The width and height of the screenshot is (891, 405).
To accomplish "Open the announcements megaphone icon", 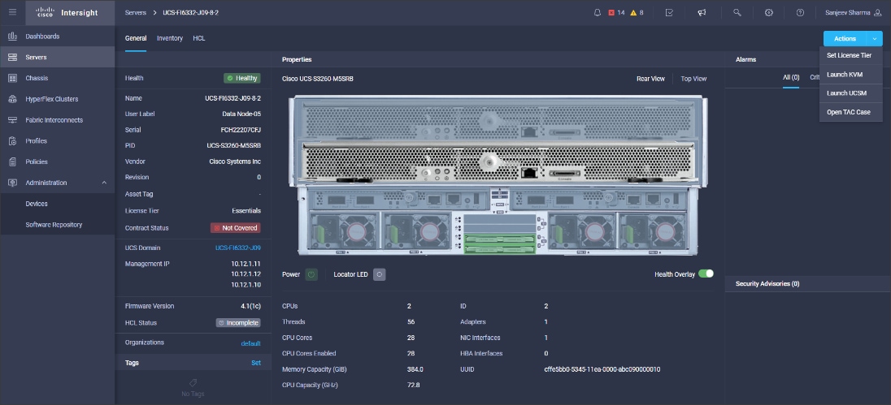I will [702, 12].
